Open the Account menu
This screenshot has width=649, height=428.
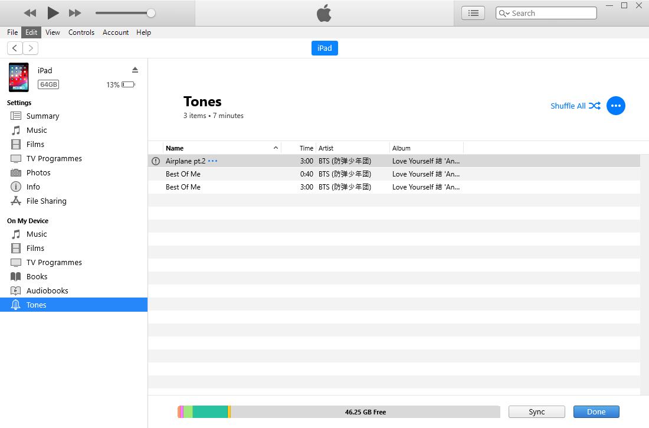(116, 32)
